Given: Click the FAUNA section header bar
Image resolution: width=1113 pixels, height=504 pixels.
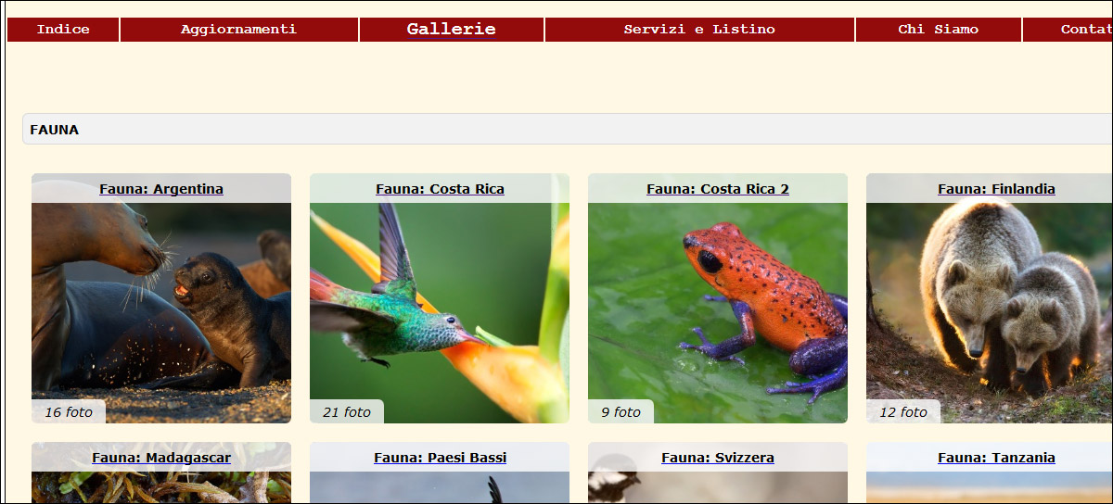Looking at the screenshot, I should (x=568, y=130).
